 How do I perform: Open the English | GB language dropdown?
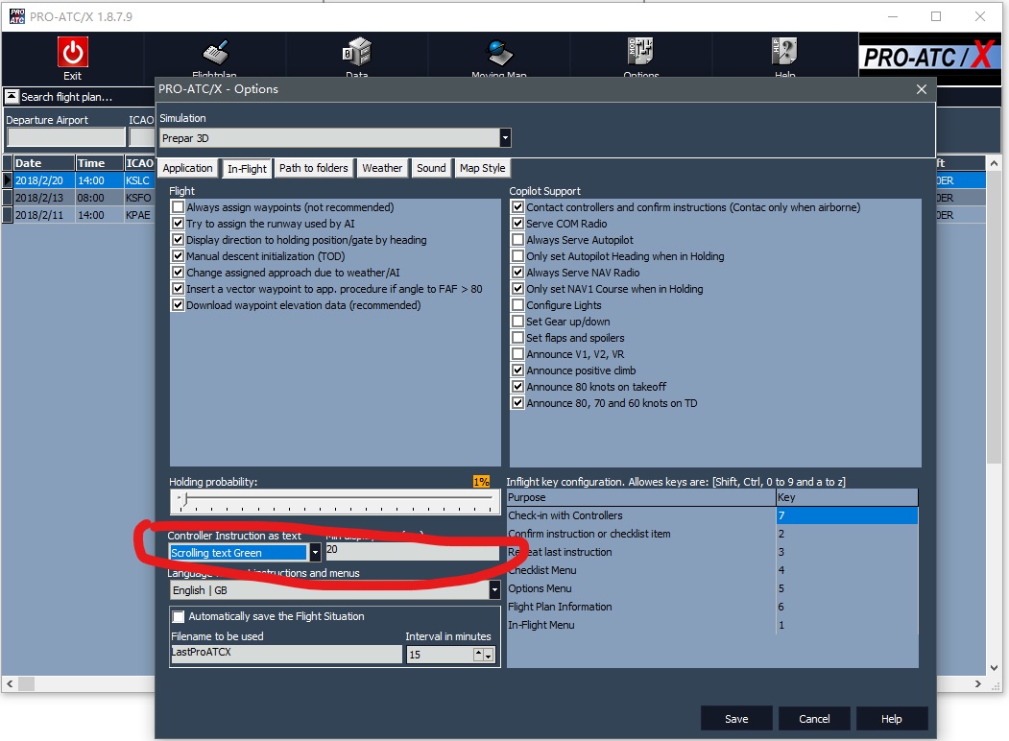pyautogui.click(x=494, y=590)
